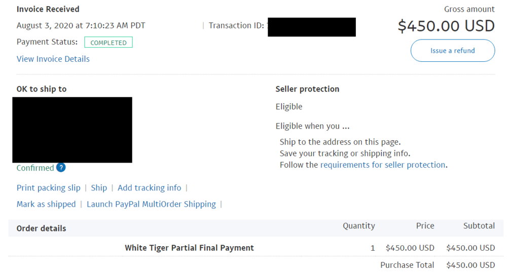Click the redacted Transaction ID value
This screenshot has height=274, width=507.
(312, 27)
